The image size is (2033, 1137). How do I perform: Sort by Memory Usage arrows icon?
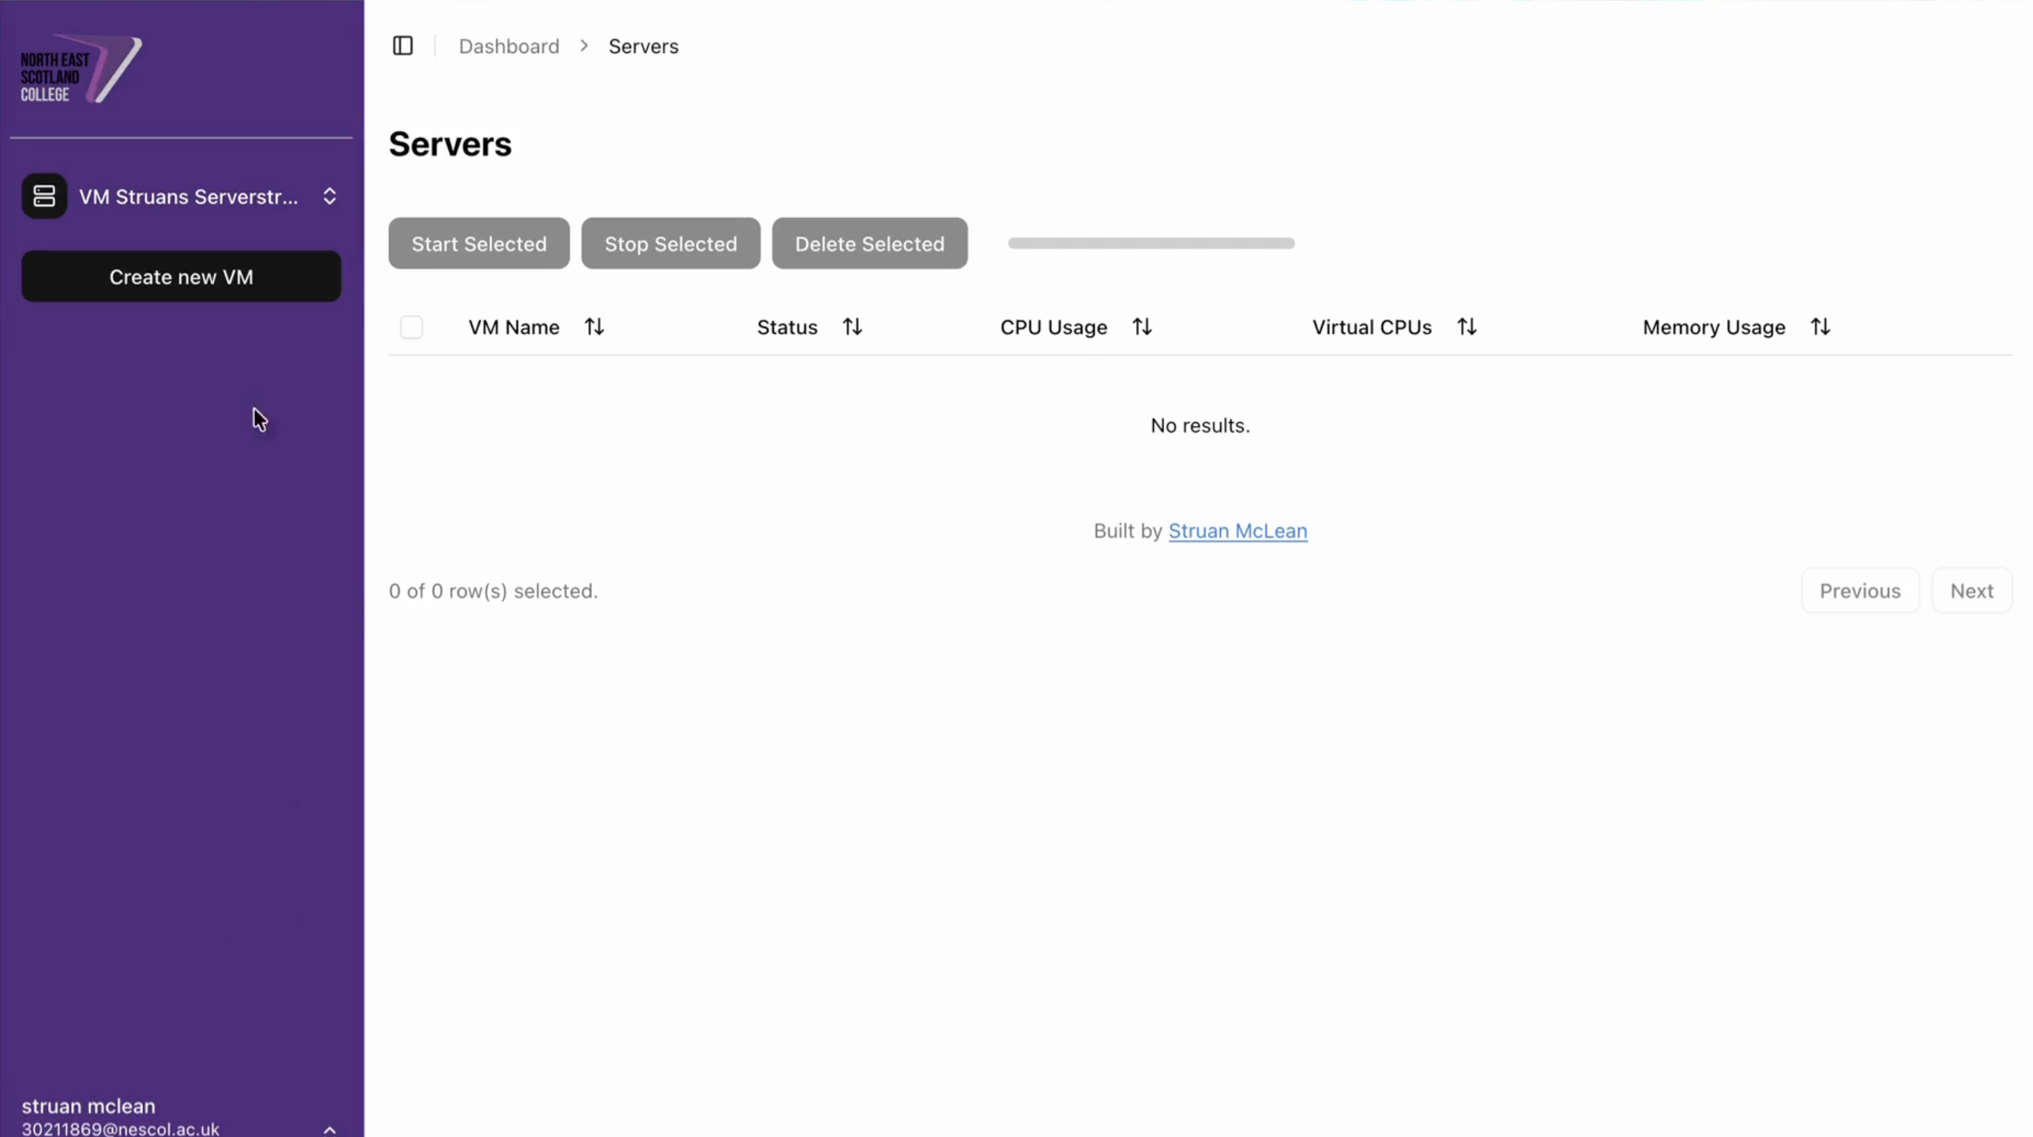1820,327
